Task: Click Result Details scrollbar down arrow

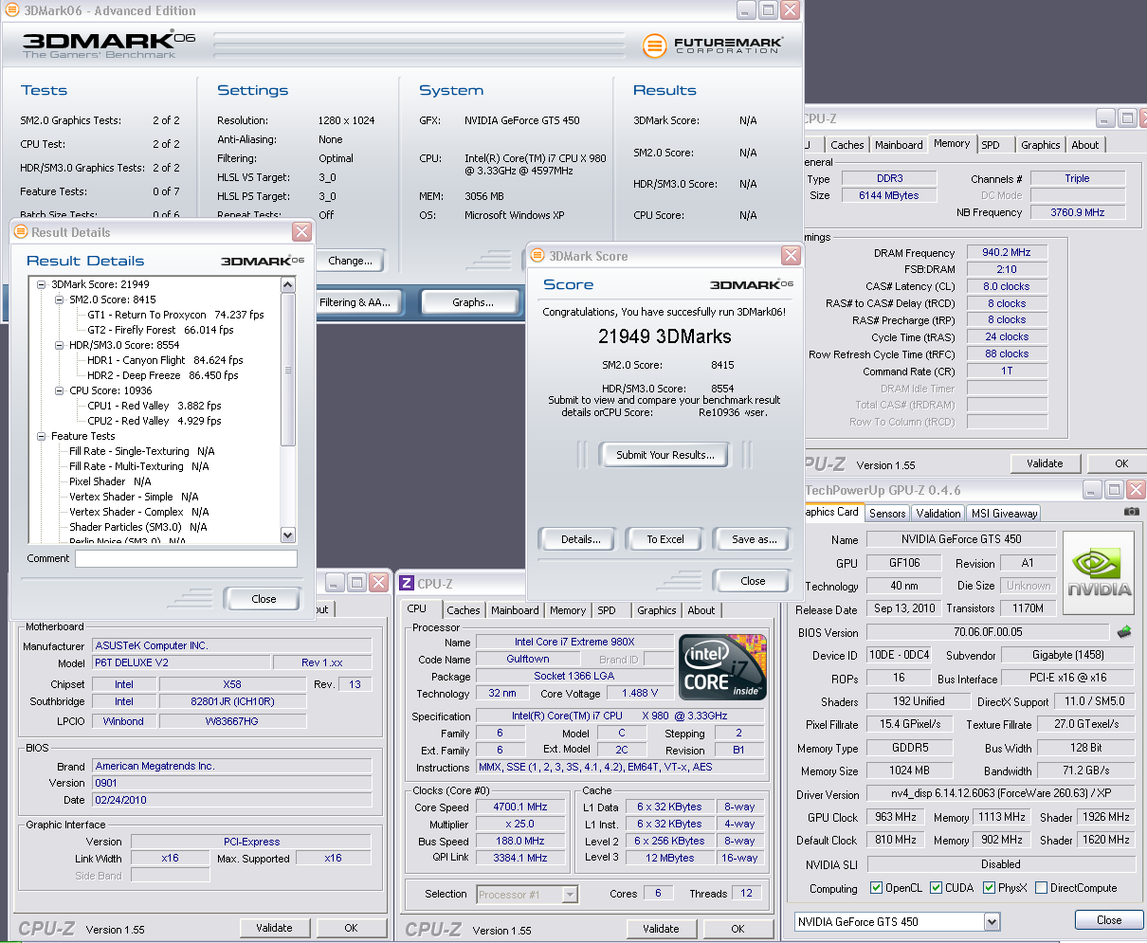Action: (288, 535)
